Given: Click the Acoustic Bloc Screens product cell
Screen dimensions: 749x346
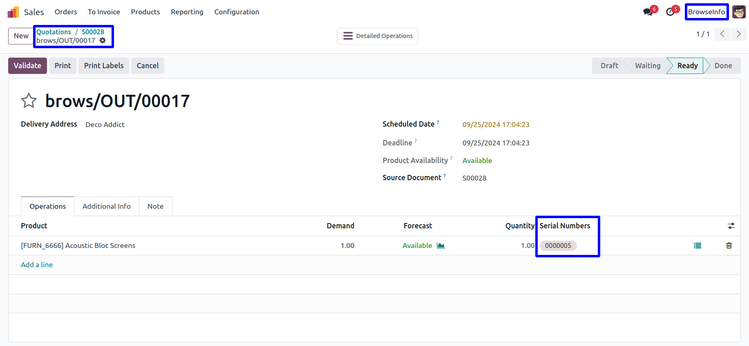Looking at the screenshot, I should coord(78,246).
